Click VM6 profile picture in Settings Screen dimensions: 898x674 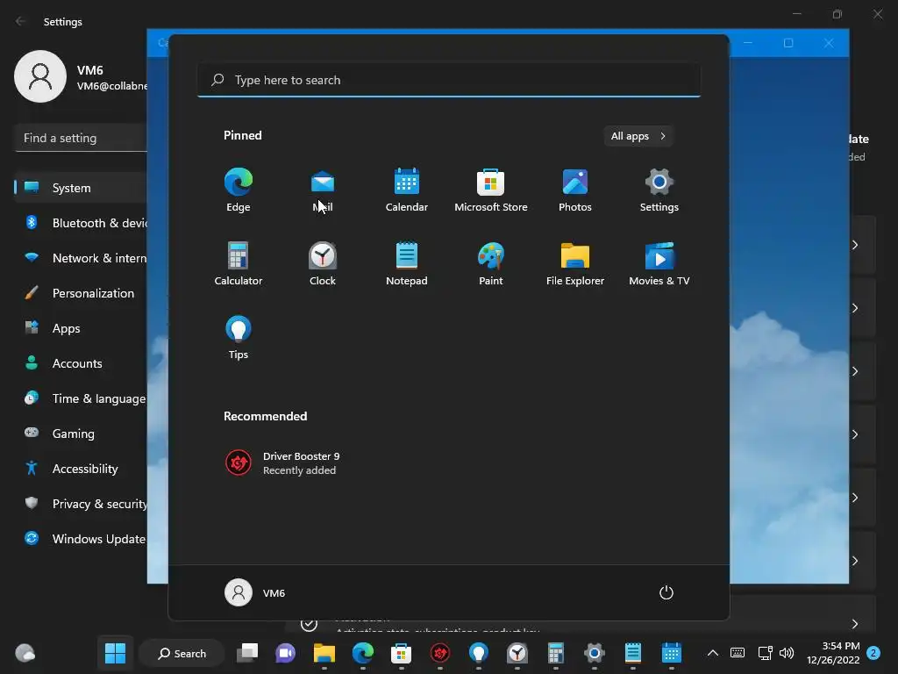40,76
